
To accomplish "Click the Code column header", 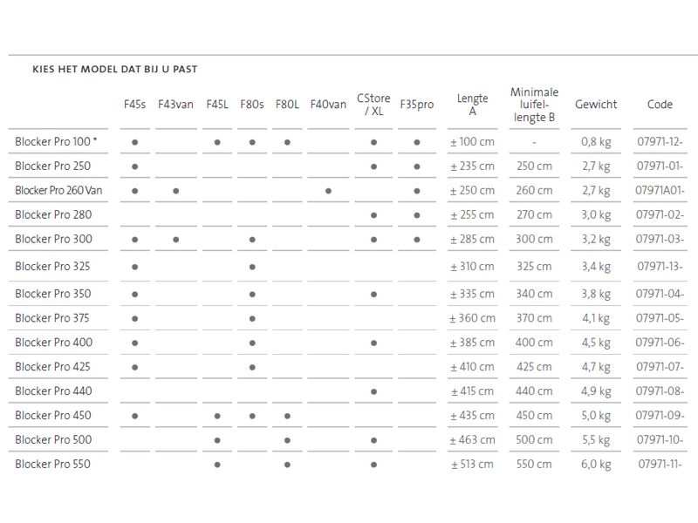I will (660, 105).
